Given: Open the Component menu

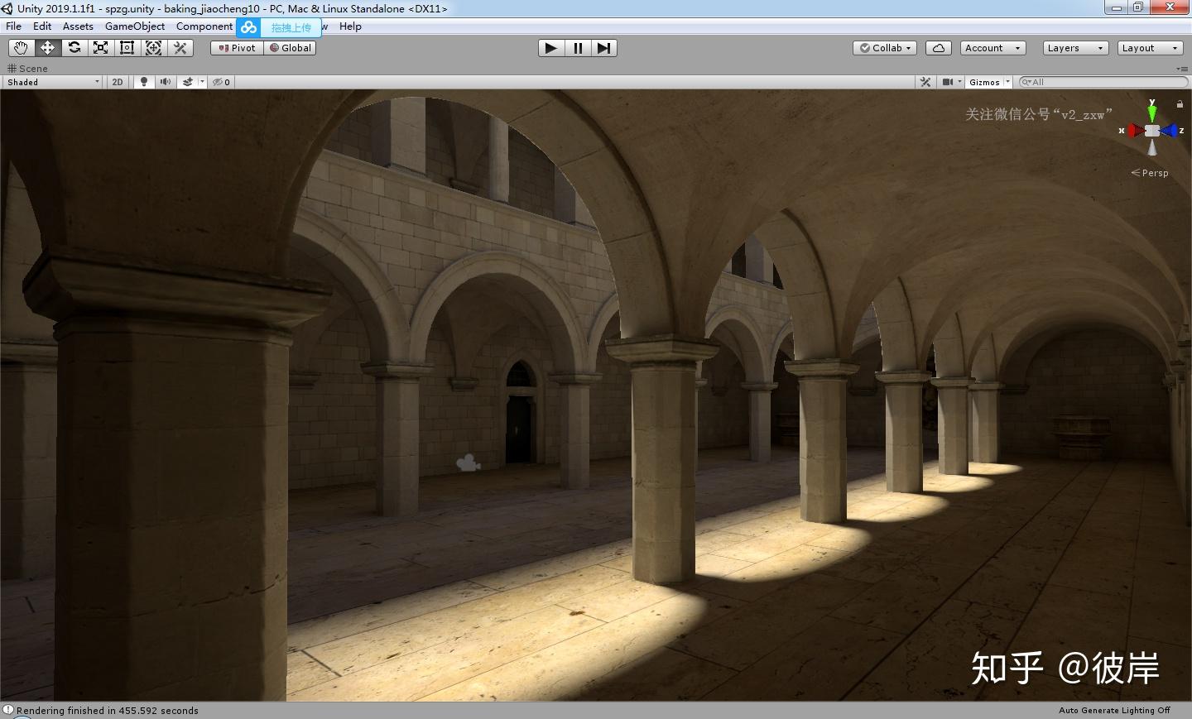Looking at the screenshot, I should click(204, 26).
